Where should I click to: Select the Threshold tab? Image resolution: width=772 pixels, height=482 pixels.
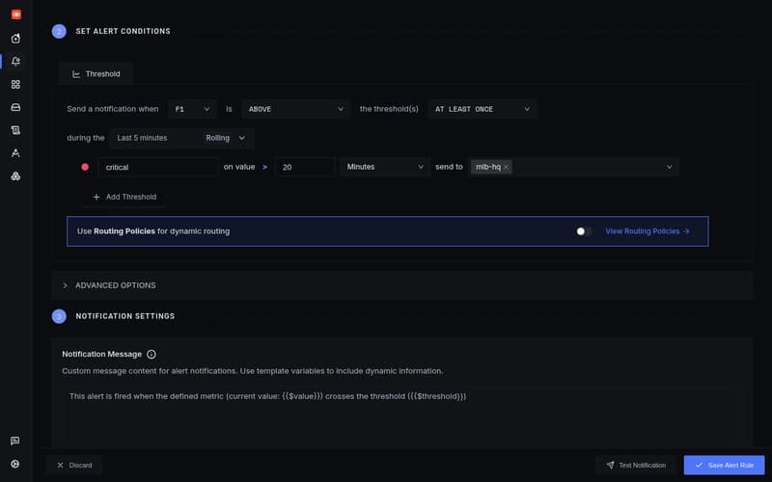96,74
